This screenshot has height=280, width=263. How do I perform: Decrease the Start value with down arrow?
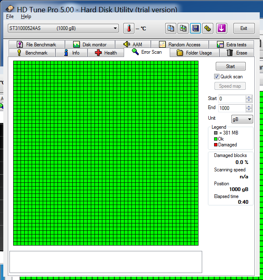coord(249,100)
